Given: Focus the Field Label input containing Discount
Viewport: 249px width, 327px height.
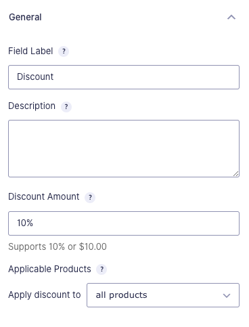Looking at the screenshot, I should tap(124, 77).
